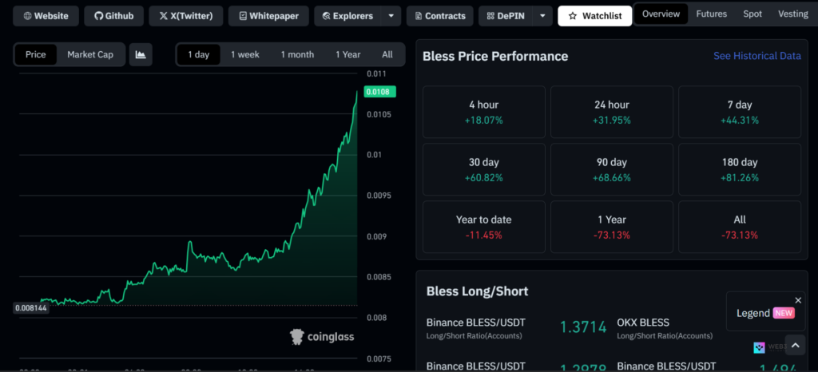Screen dimensions: 818x372
Task: Click the Watchlist star icon
Action: click(572, 16)
